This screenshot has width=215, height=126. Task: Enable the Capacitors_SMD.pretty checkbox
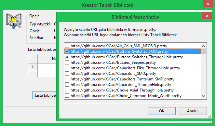[67, 74]
